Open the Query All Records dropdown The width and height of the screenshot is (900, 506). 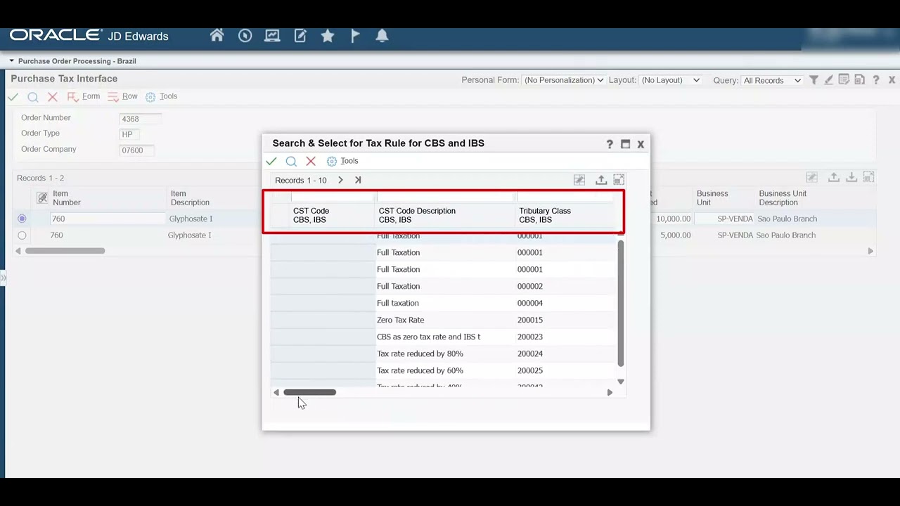click(x=772, y=80)
